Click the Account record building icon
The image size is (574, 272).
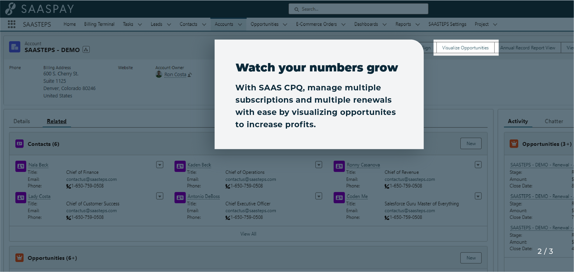pyautogui.click(x=15, y=47)
